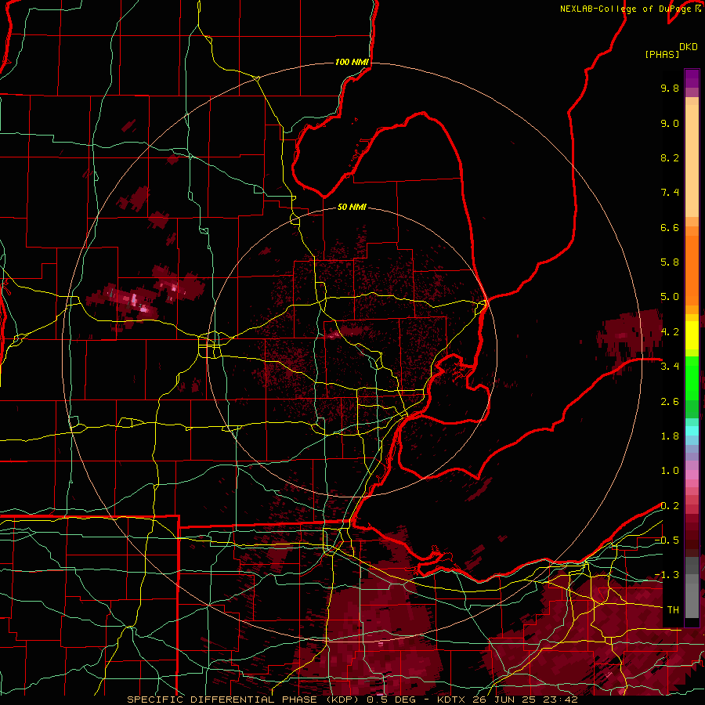Image resolution: width=705 pixels, height=705 pixels.
Task: Click the 4.2 value on color scale
Action: click(670, 332)
